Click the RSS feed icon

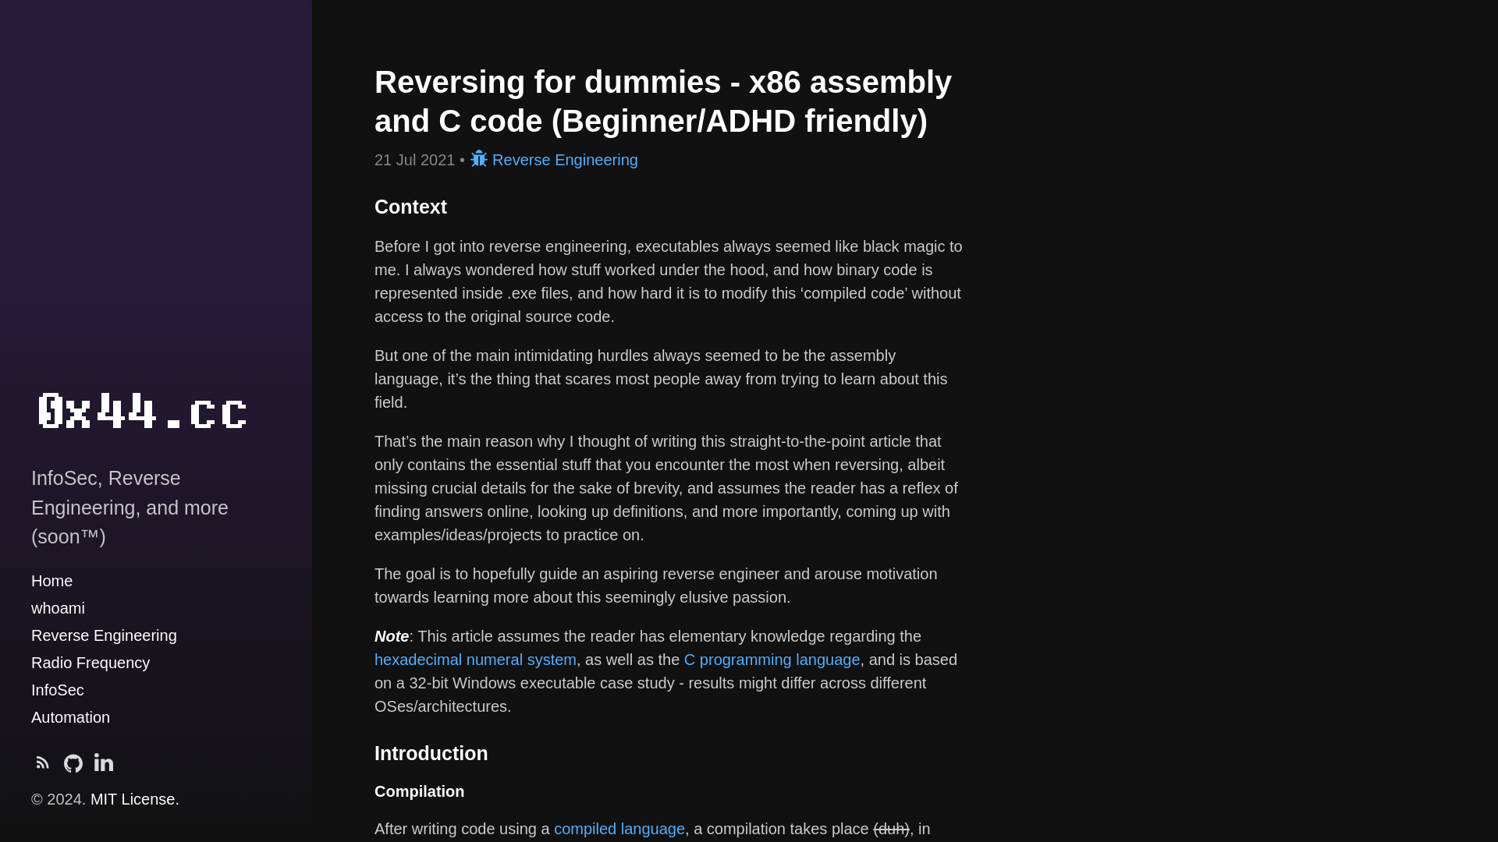click(42, 762)
